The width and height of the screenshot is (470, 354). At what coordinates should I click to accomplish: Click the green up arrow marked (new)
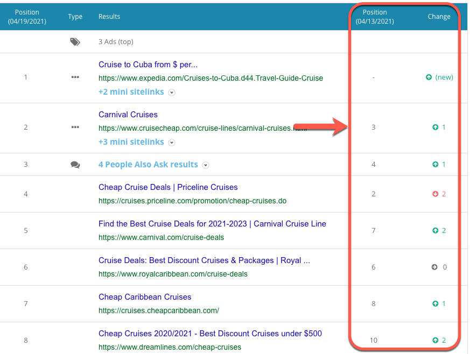click(429, 77)
